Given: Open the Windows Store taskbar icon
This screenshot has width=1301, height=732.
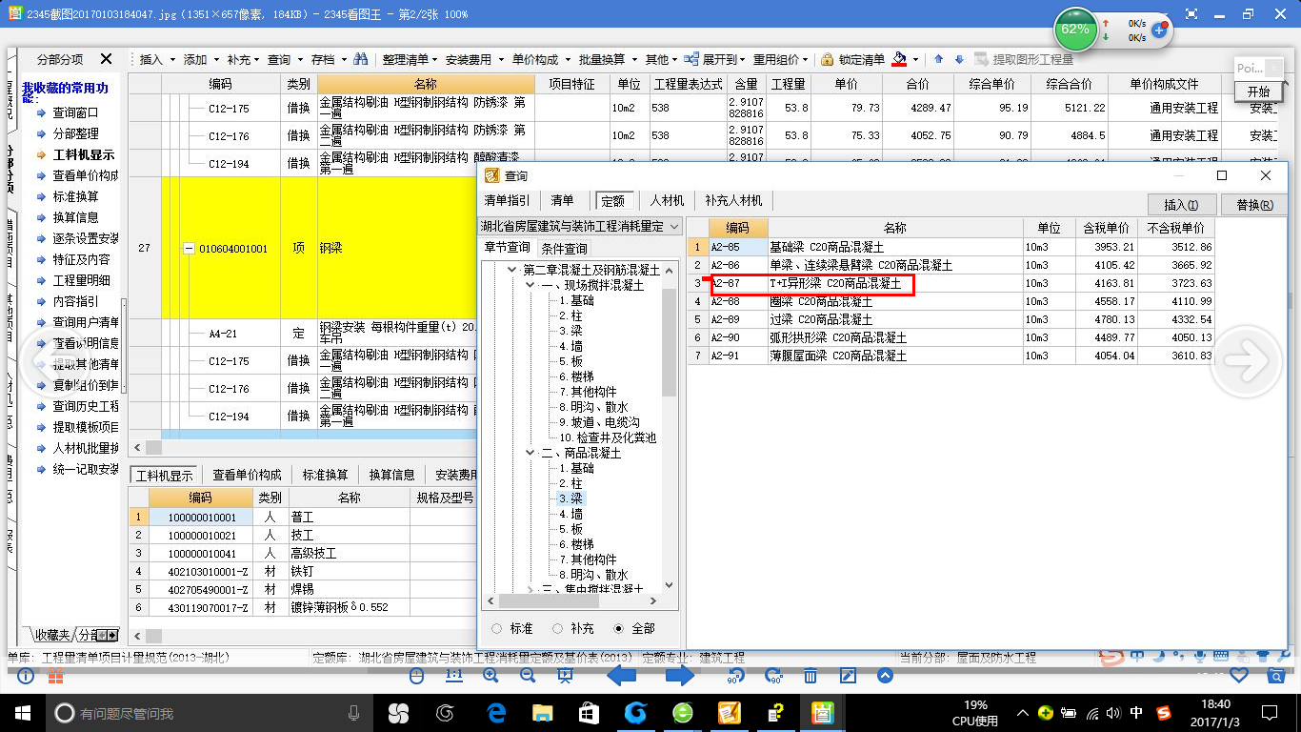Looking at the screenshot, I should (x=589, y=712).
